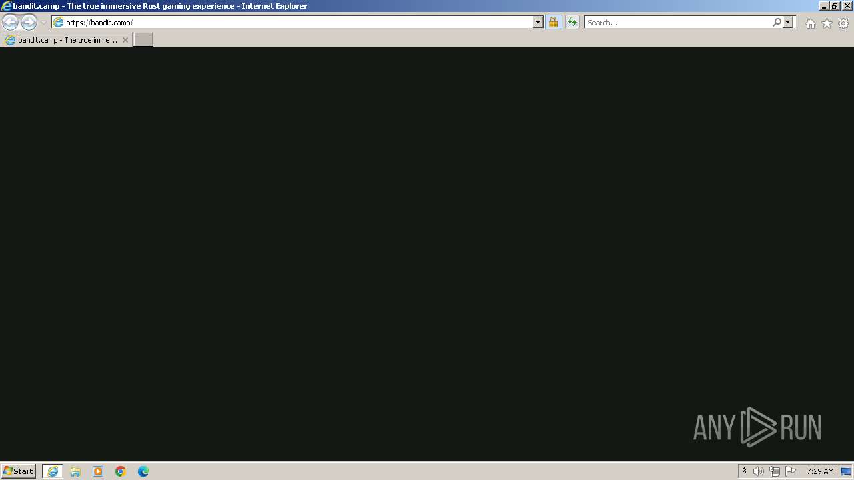Expand the address bar autocomplete dropdown
Screen dimensions: 854x480
coord(538,22)
